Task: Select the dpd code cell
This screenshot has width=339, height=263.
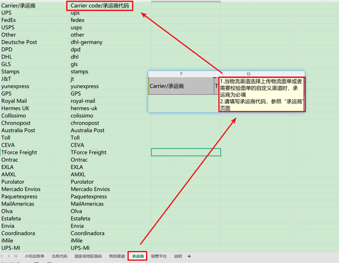Action: click(110, 50)
